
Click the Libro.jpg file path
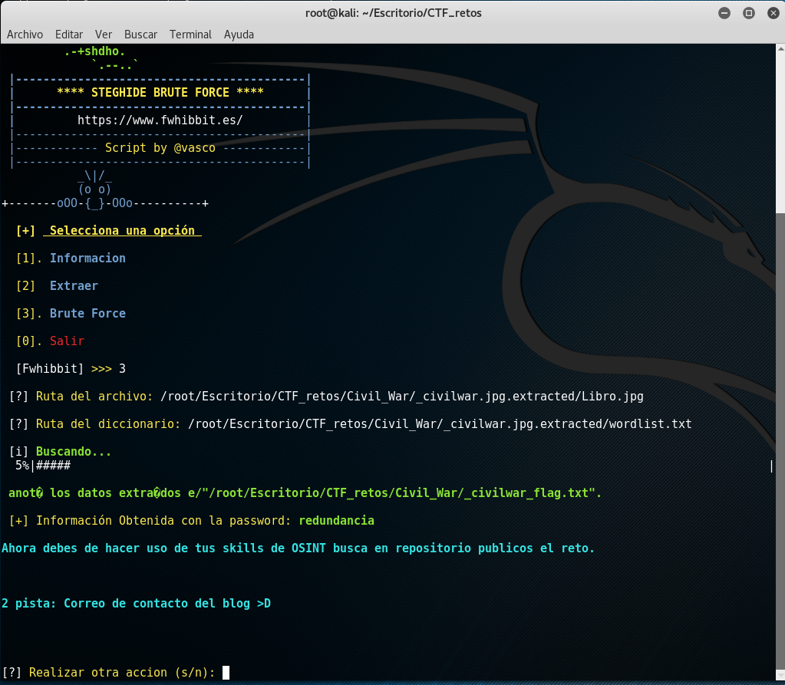(401, 397)
